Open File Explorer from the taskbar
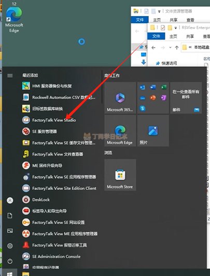Image resolution: width=210 pixels, height=276 pixels. pyautogui.click(x=26, y=274)
